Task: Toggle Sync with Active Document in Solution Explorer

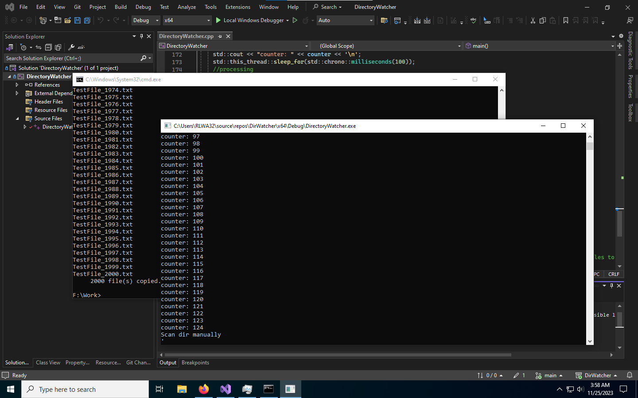Action: coord(39,47)
